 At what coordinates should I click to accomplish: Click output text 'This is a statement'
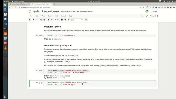tap(53, 39)
